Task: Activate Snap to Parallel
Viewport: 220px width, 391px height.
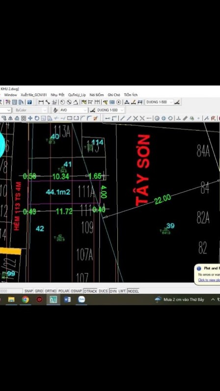Action: 185,118
